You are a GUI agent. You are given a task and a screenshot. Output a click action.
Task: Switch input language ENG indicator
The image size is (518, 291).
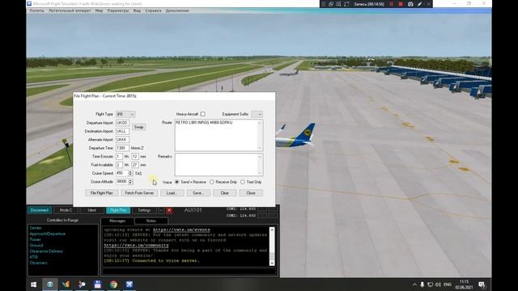pyautogui.click(x=448, y=285)
